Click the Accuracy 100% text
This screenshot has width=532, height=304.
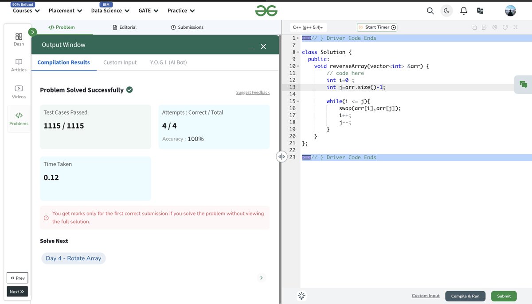[183, 139]
